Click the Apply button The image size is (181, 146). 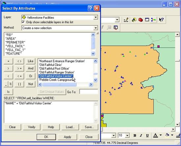67,137
